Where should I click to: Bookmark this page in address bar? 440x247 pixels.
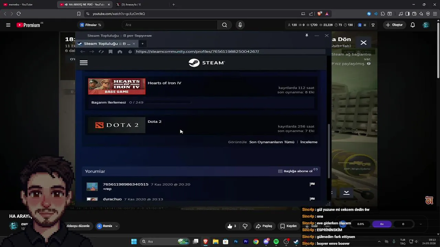pos(79,14)
